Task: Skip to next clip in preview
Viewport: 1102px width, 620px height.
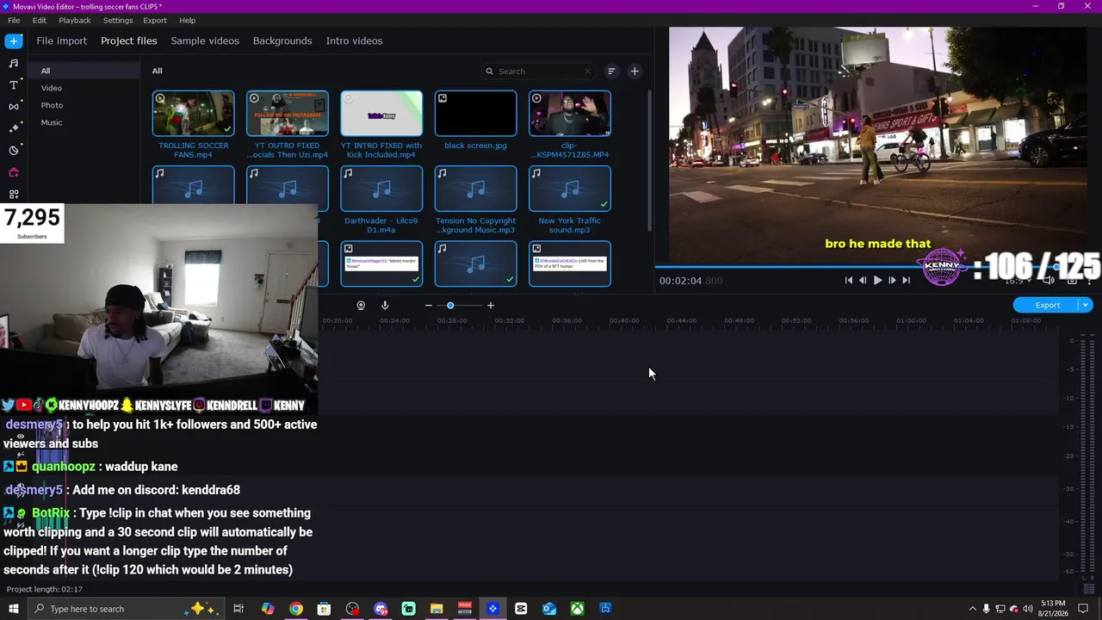Action: point(906,281)
